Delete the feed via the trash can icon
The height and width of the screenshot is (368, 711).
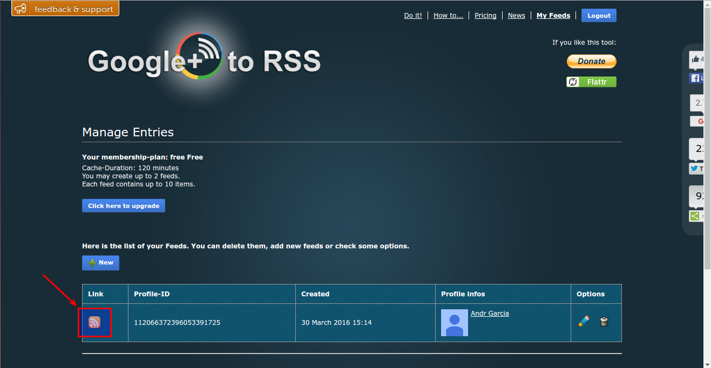(x=604, y=322)
